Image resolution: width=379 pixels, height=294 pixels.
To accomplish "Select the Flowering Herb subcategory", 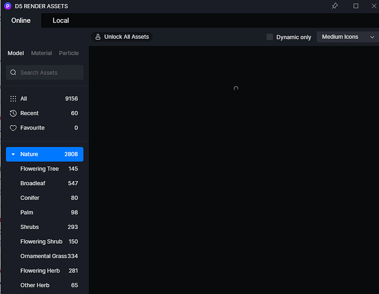I will [x=45, y=271].
